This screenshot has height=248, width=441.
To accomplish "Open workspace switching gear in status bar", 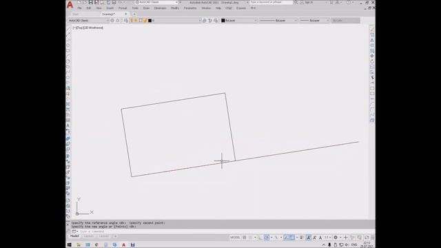I will [336, 238].
